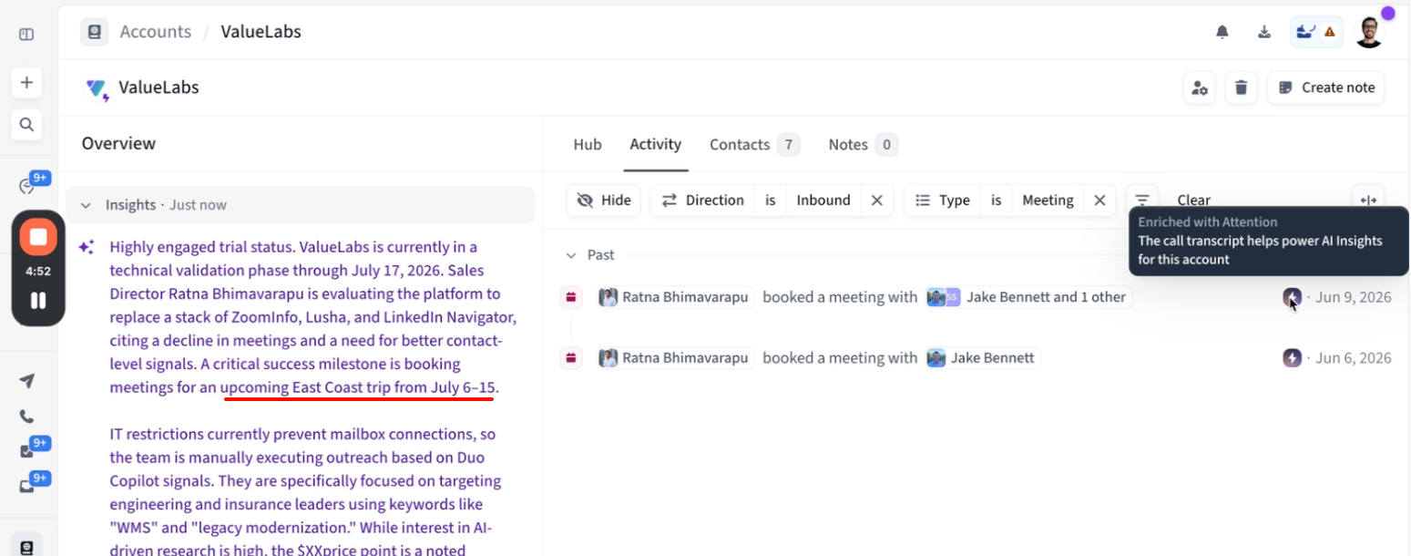1411x556 pixels.
Task: Open the status warning indicator in top bar
Action: 1316,32
